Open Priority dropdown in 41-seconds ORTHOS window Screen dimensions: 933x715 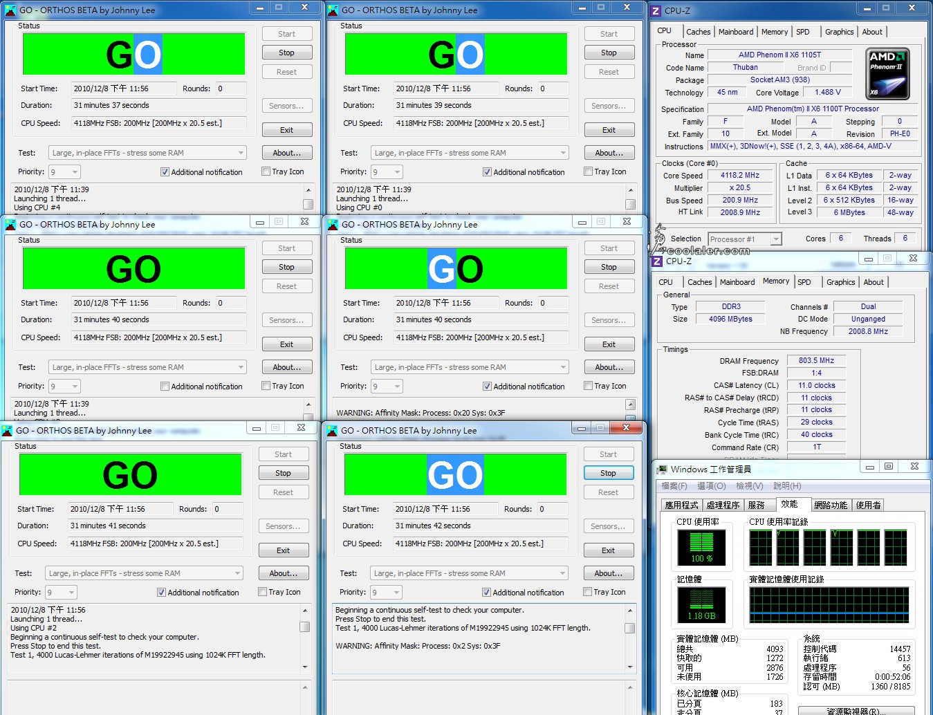click(x=61, y=592)
